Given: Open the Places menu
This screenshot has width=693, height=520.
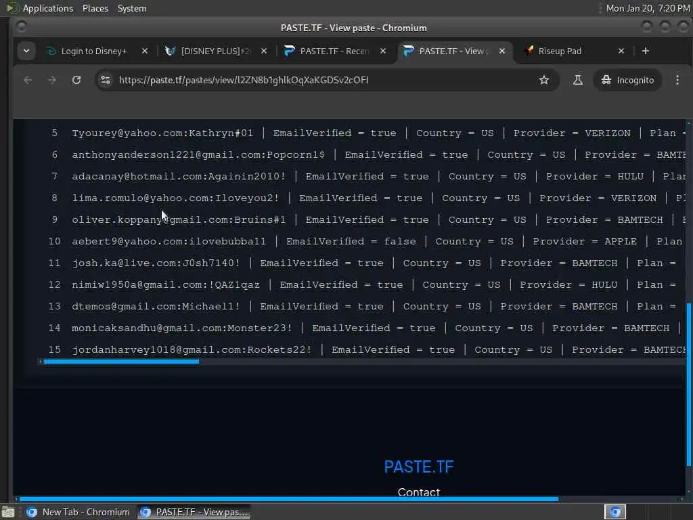Looking at the screenshot, I should (95, 8).
